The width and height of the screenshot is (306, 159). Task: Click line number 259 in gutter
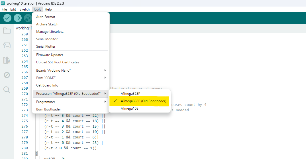[x=25, y=34]
